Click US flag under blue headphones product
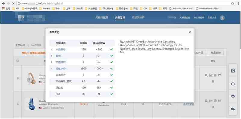The image size is (241, 119). point(40,108)
